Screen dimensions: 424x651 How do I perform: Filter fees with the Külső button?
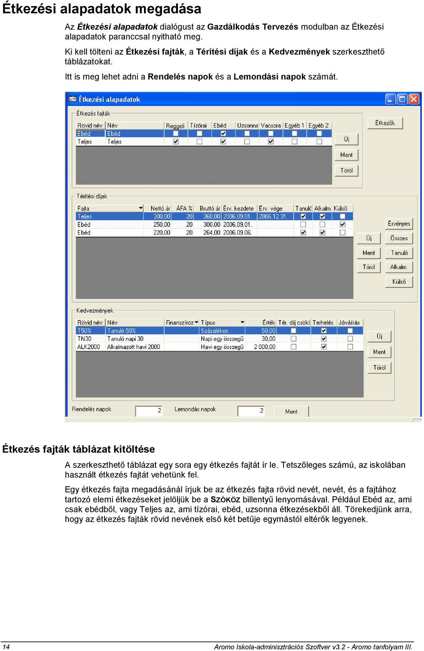[399, 282]
